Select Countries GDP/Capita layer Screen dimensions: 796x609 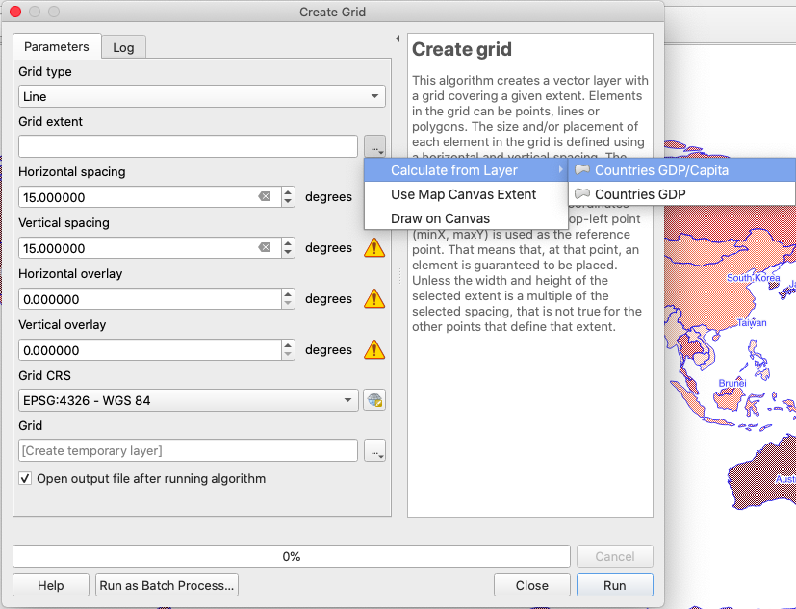pyautogui.click(x=661, y=170)
